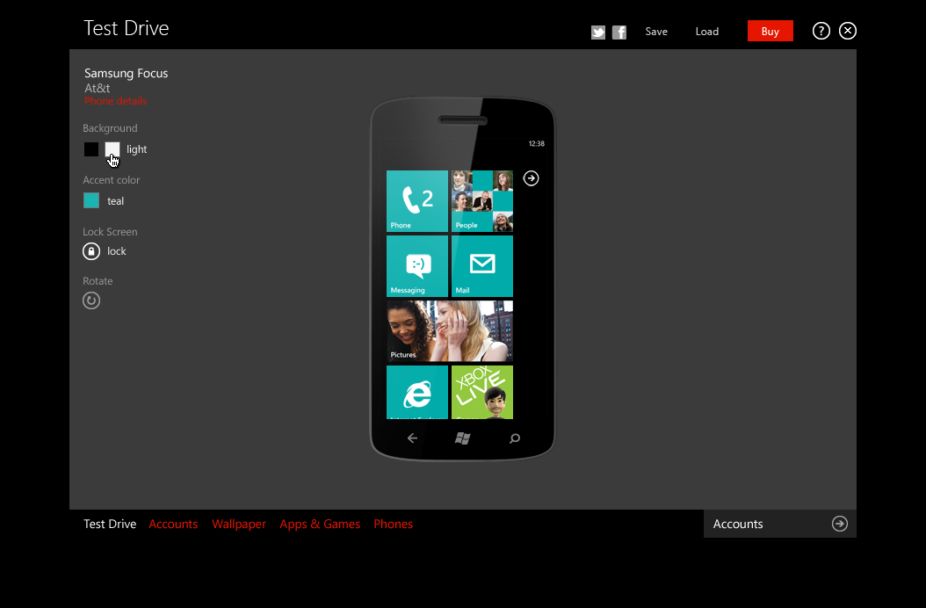Tap the phone's hardware back arrow
This screenshot has width=926, height=608.
412,438
